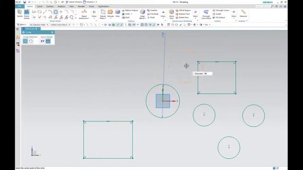Image resolution: width=303 pixels, height=170 pixels.
Task: Select the Line sketch tool
Action: click(45, 12)
